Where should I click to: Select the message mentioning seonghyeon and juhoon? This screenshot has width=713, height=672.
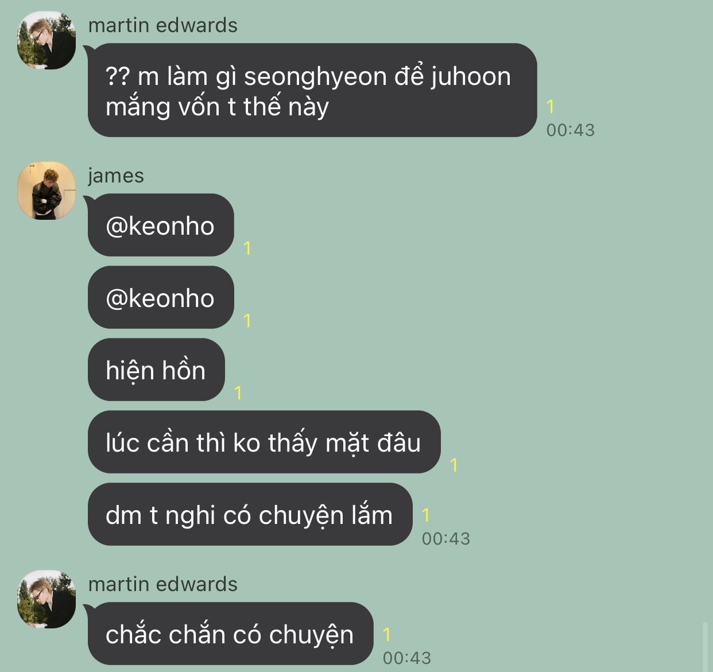pos(312,90)
